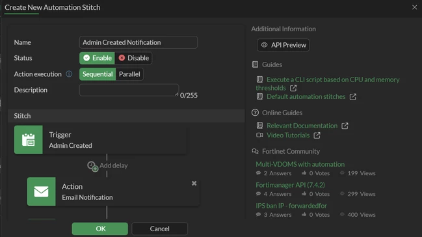Close the Create New Automation Stitch dialog
The width and height of the screenshot is (422, 237).
(414, 7)
